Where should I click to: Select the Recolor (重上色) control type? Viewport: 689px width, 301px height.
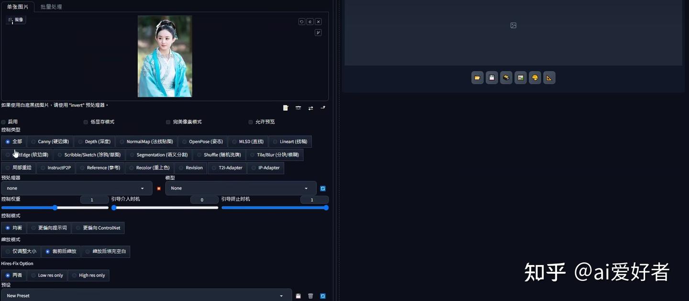coord(149,168)
